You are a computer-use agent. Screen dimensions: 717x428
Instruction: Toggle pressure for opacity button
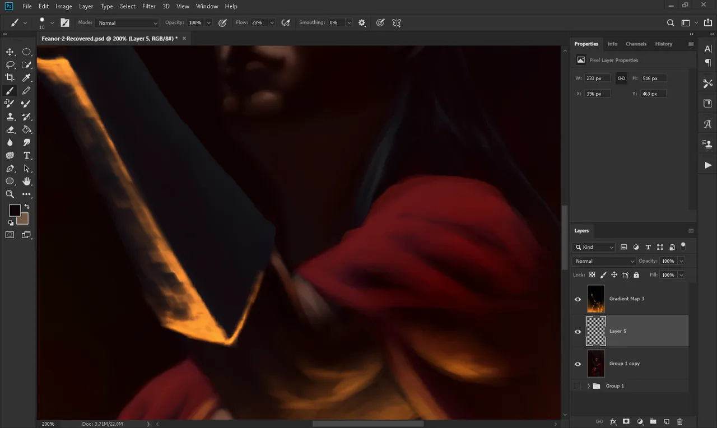coord(222,23)
